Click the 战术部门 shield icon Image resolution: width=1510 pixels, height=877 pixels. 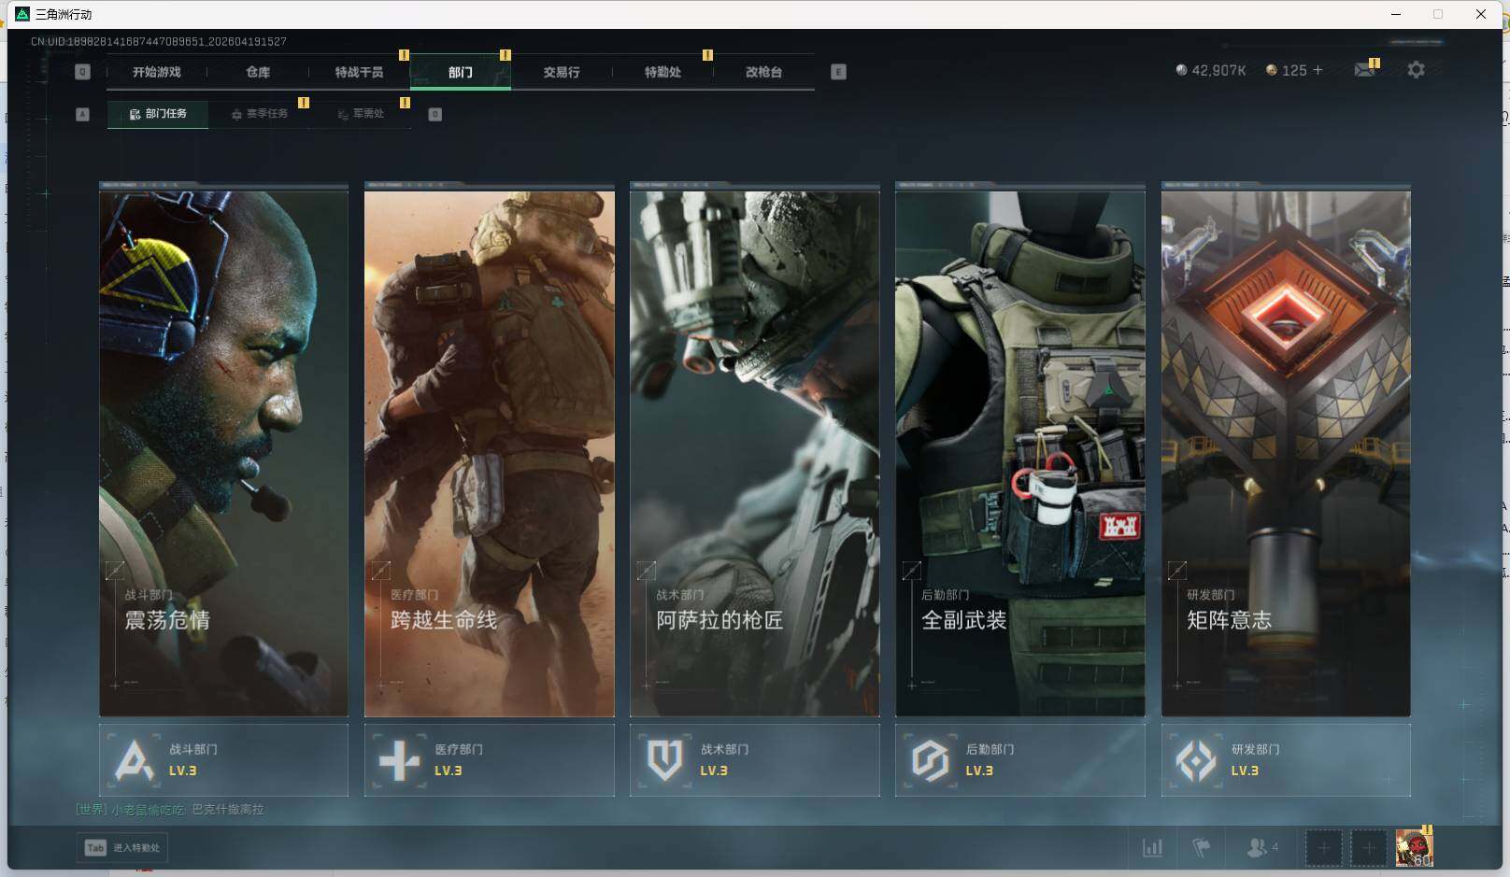pos(664,760)
